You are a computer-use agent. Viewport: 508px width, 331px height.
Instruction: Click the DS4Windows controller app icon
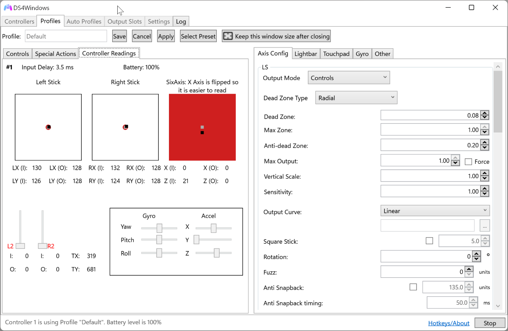tap(8, 8)
